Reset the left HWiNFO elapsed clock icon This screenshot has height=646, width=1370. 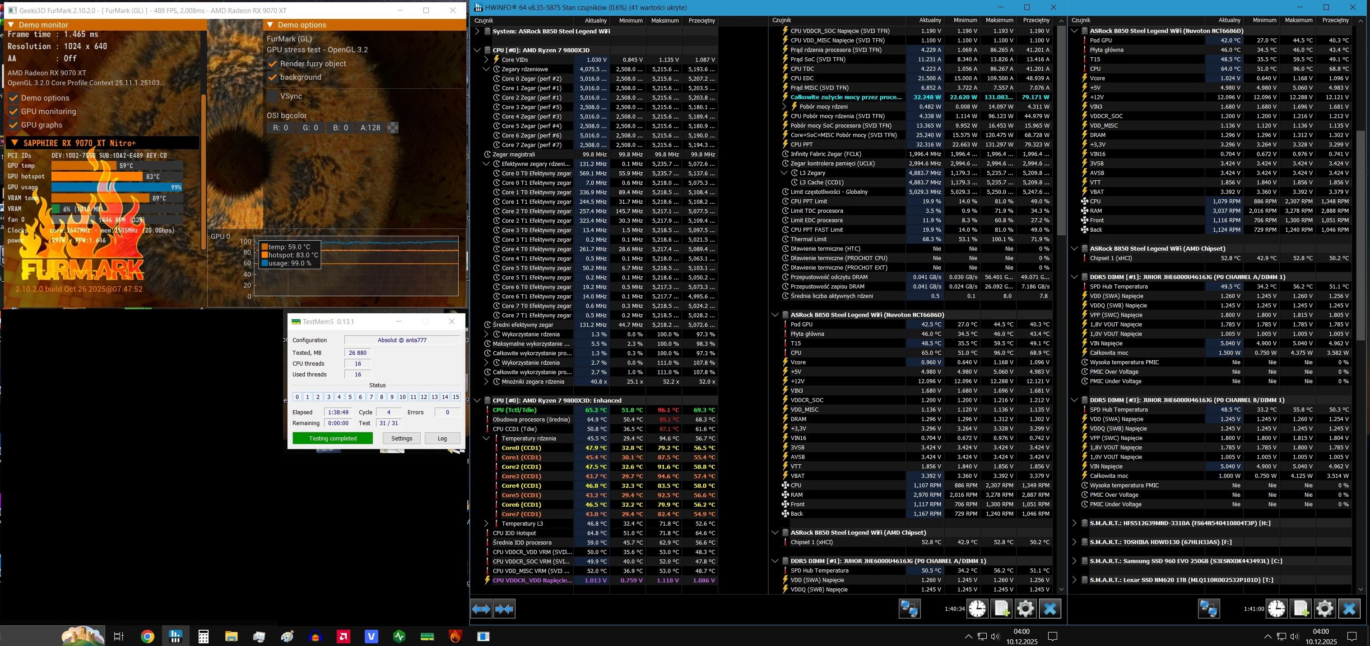click(977, 609)
